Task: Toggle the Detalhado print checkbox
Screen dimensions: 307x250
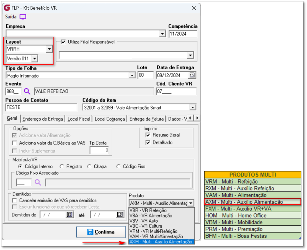Action: click(x=148, y=143)
